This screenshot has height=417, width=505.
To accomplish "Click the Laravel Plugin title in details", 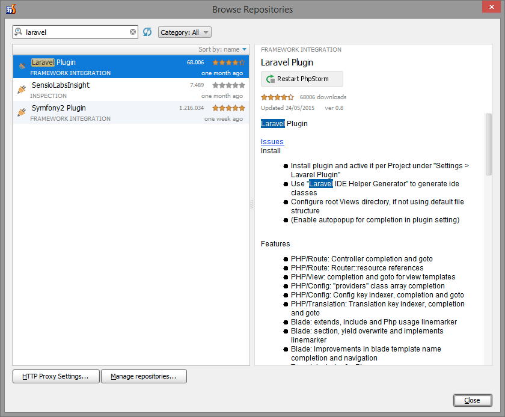I will coord(287,62).
